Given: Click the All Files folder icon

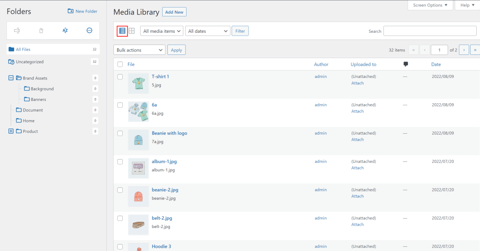Looking at the screenshot, I should pyautogui.click(x=11, y=49).
